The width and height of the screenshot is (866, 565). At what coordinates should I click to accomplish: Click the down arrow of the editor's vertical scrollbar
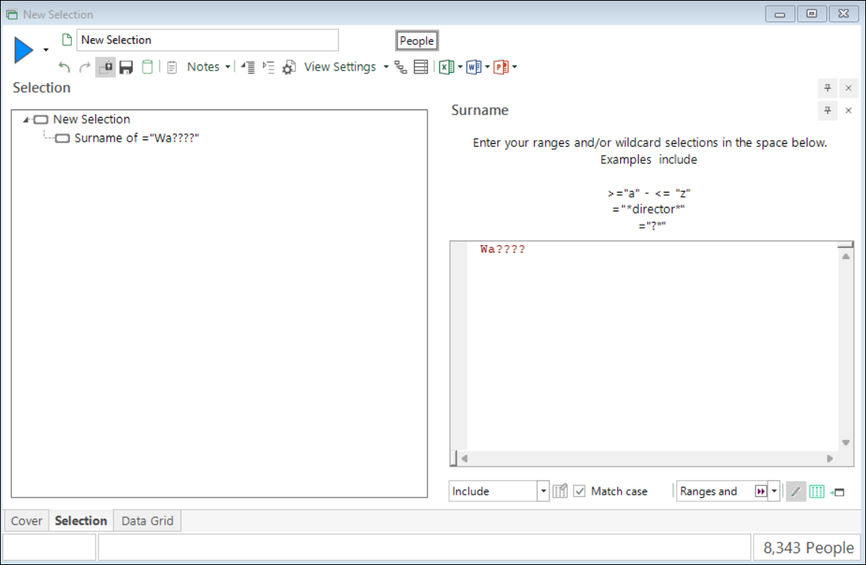pyautogui.click(x=846, y=443)
